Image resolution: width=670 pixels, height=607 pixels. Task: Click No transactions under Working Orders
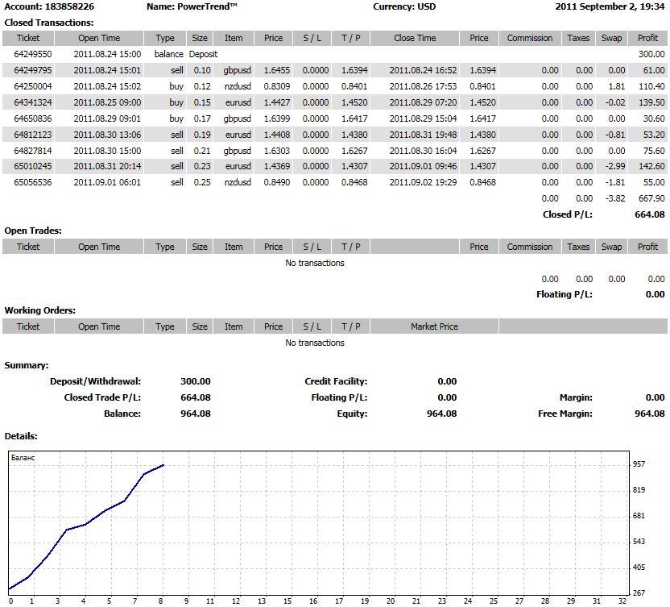tap(315, 343)
